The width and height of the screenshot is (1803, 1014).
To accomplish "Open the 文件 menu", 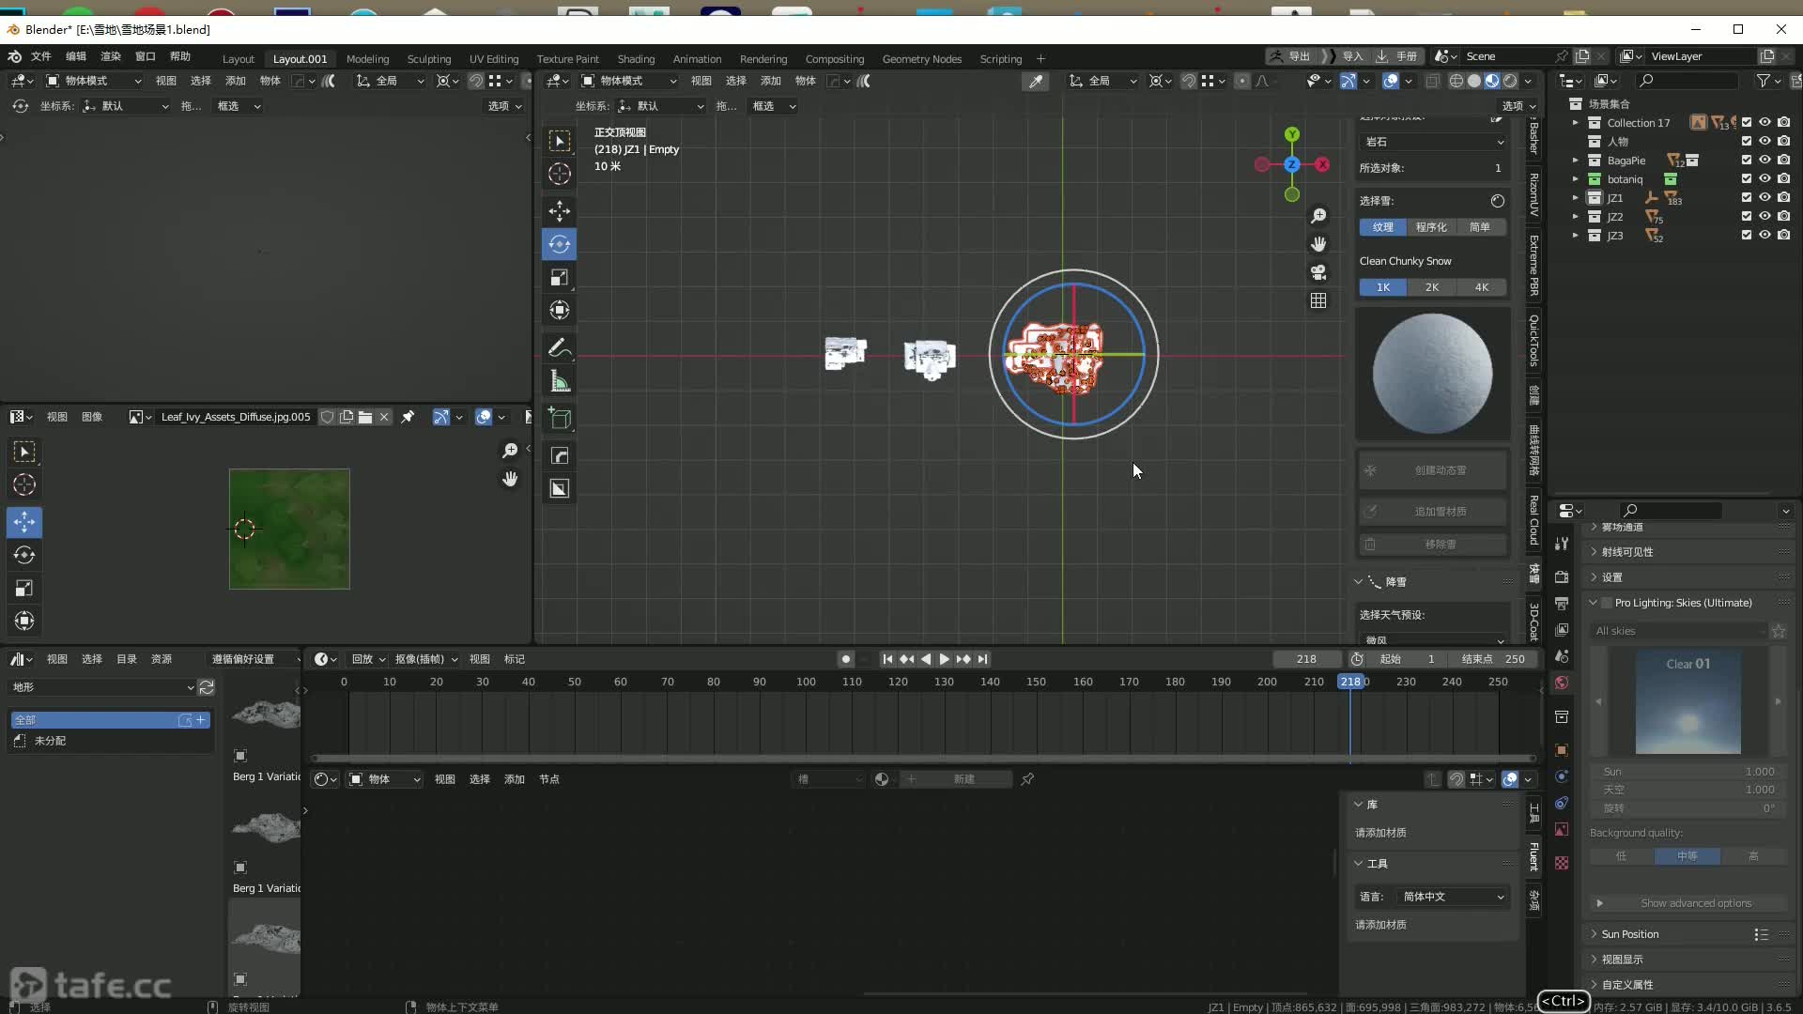I will point(41,56).
